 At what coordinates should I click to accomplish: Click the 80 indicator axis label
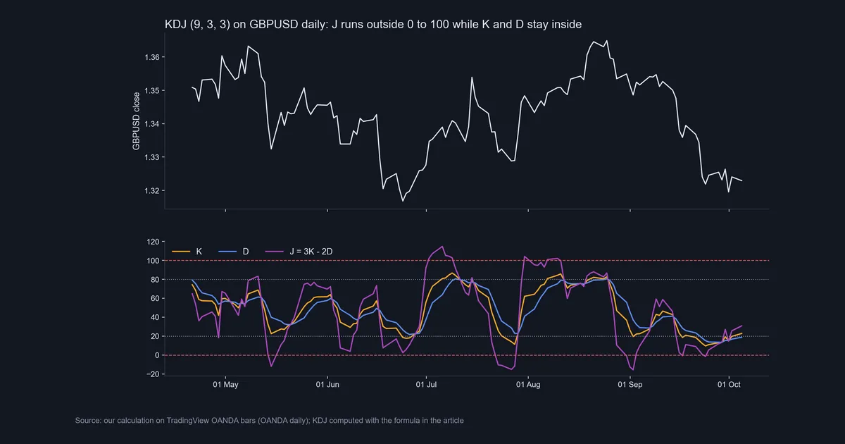click(156, 280)
